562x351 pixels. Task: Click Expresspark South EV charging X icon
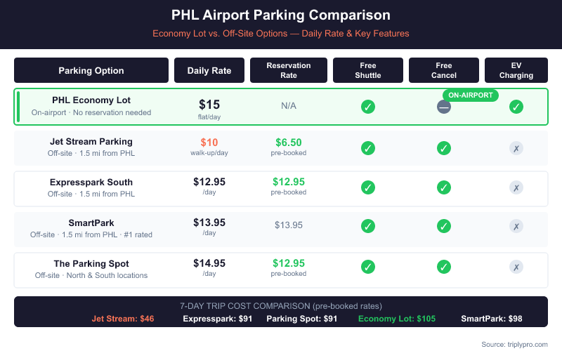pos(516,187)
